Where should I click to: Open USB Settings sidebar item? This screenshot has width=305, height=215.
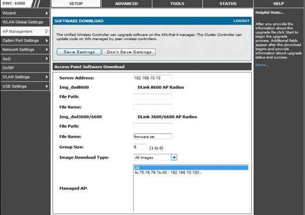(x=16, y=86)
